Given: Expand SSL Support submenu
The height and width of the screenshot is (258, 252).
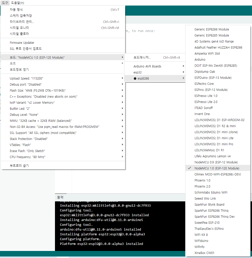Looking at the screenshot, I should 63,133.
